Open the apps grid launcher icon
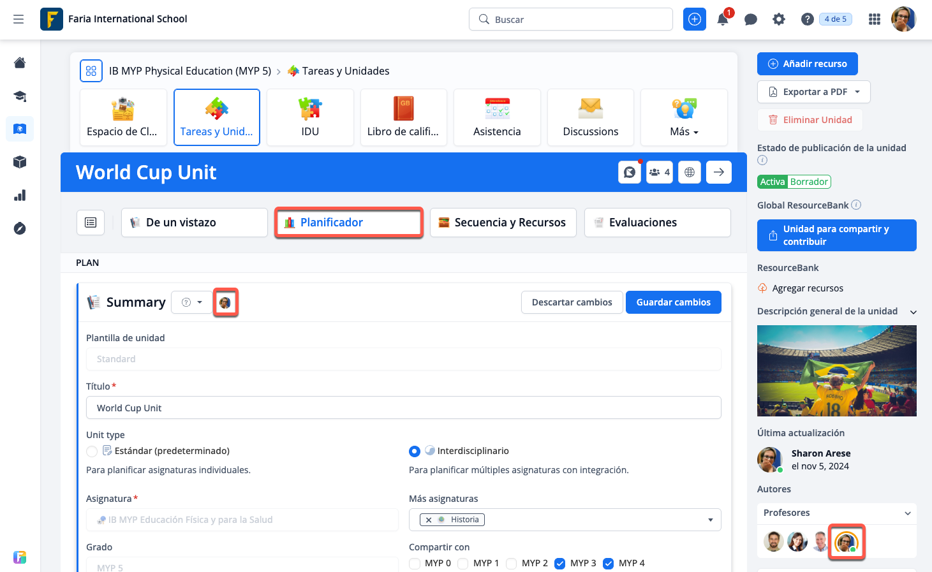 click(875, 19)
